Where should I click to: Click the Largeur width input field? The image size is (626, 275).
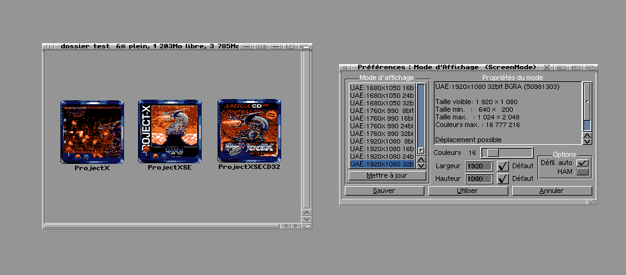479,166
